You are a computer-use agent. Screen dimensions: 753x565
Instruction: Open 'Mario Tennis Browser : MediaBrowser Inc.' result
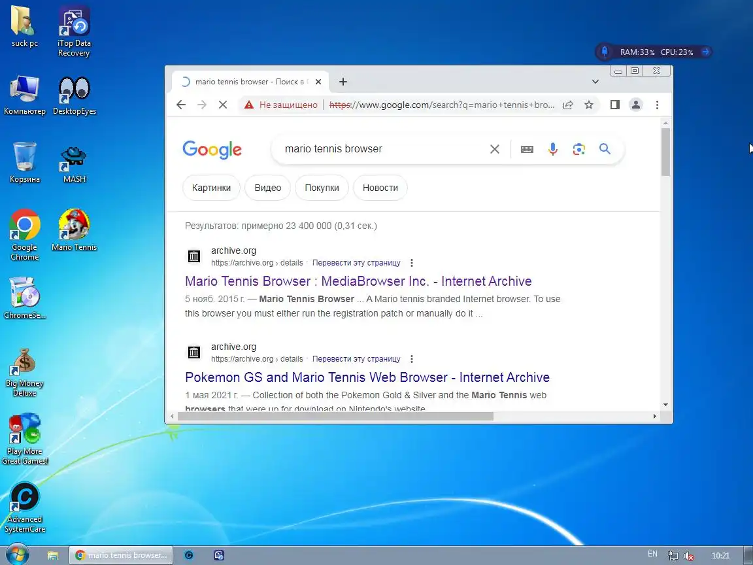coord(358,281)
